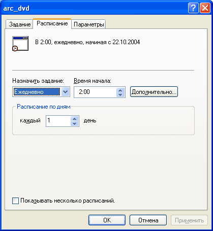Switch to the Параметры tab
Viewport: 213px width, 231px height.
click(89, 24)
